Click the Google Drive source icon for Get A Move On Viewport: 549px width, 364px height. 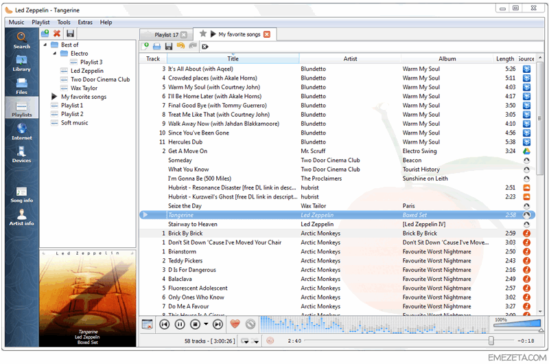coord(526,151)
